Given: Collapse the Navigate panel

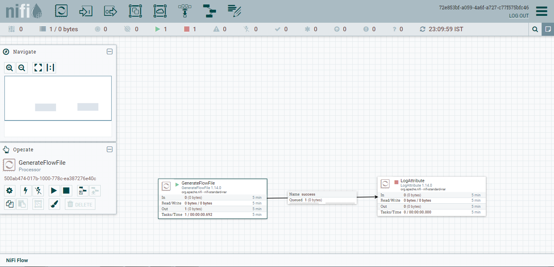Looking at the screenshot, I should pyautogui.click(x=109, y=52).
